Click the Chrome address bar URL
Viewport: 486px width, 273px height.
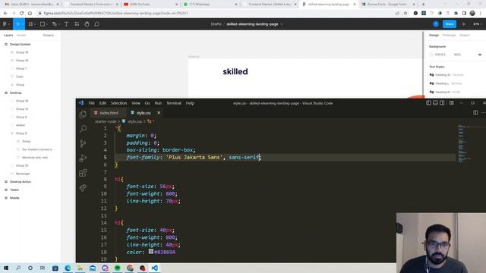point(115,14)
